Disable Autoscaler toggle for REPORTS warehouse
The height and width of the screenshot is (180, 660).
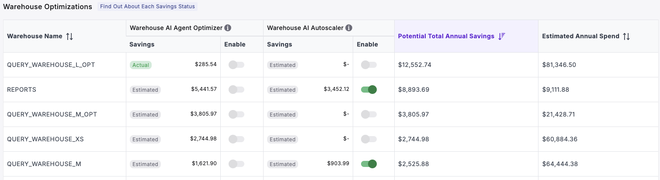pos(368,90)
